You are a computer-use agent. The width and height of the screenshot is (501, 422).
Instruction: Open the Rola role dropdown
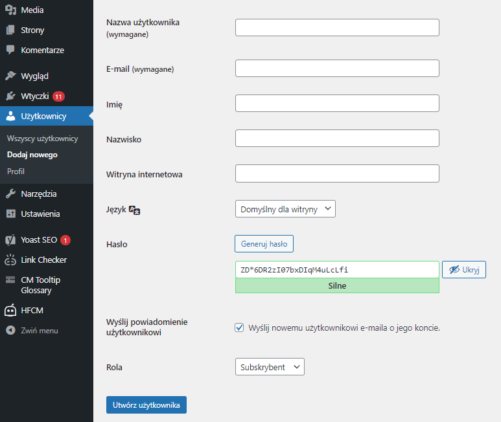click(270, 367)
